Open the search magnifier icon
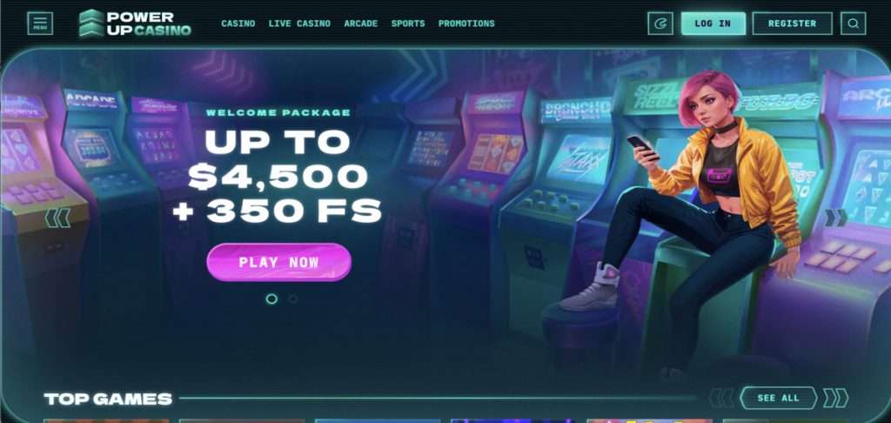The image size is (891, 423). click(x=853, y=23)
